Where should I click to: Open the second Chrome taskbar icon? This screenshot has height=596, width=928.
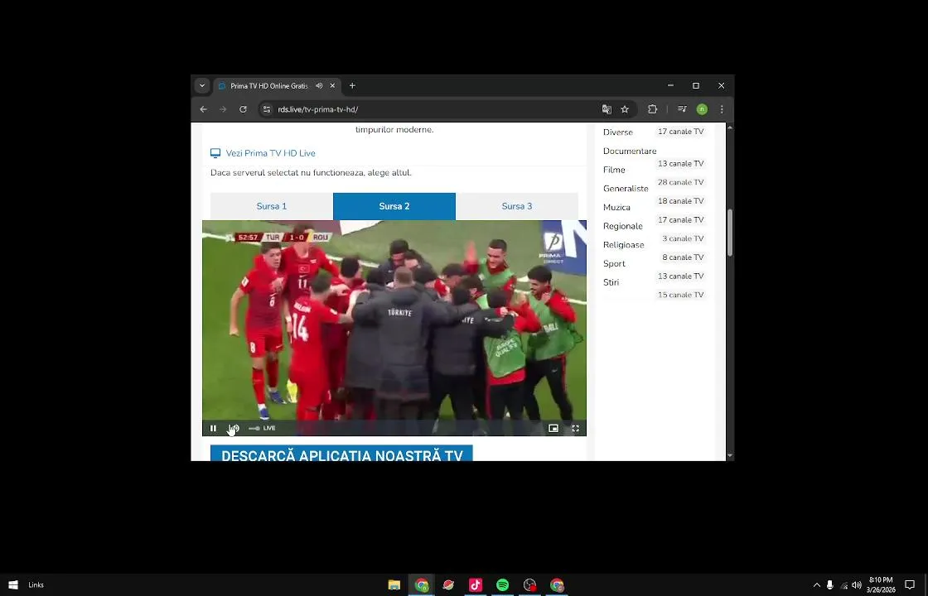[557, 584]
